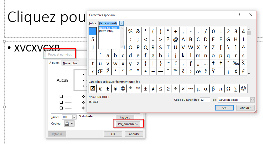Choose the cent ¢ character in the grid
This screenshot has width=263, height=144.
click(236, 71)
